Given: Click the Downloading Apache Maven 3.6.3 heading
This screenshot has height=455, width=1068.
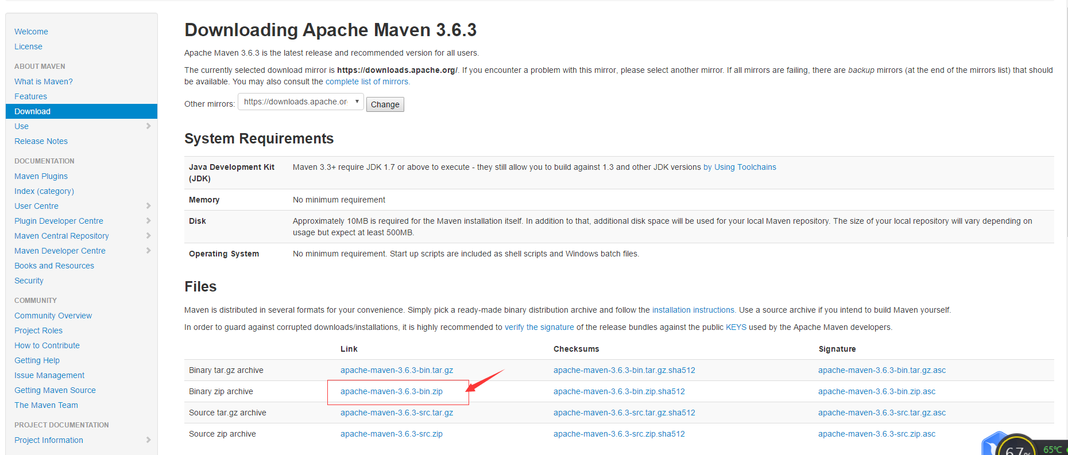Looking at the screenshot, I should click(330, 30).
